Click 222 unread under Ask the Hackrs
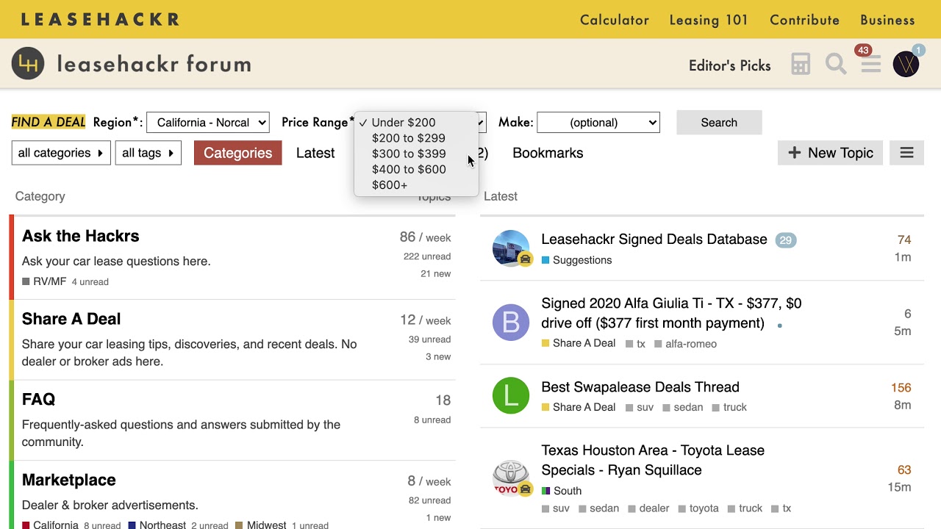941x529 pixels. (427, 256)
